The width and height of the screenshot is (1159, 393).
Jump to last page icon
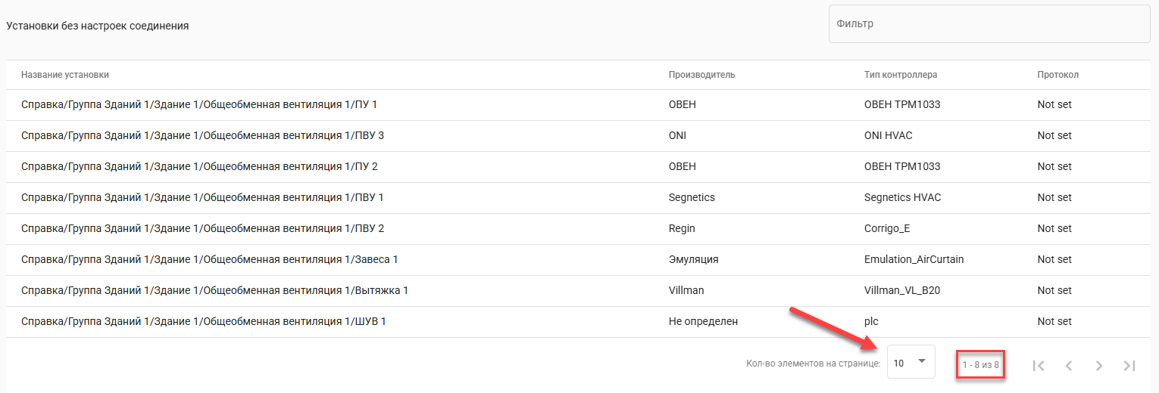pyautogui.click(x=1129, y=366)
